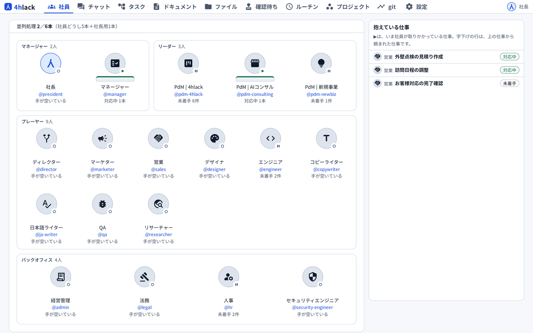
Task: Click the 未着手 6件 status under PdM | 4hlack
Action: tap(188, 101)
